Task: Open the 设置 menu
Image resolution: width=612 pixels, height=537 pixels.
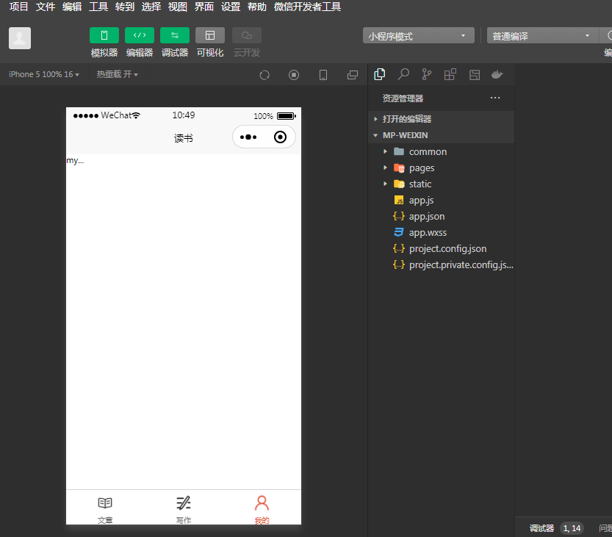Action: 231,7
